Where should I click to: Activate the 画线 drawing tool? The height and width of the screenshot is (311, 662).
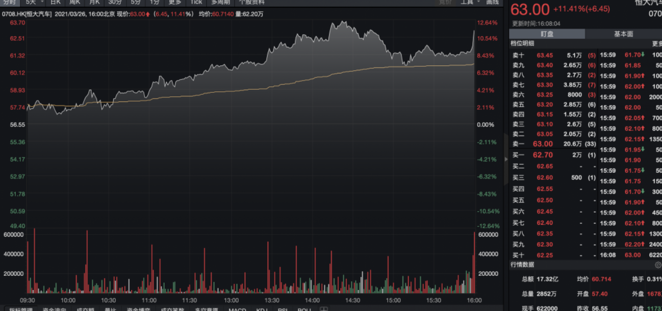point(493,2)
